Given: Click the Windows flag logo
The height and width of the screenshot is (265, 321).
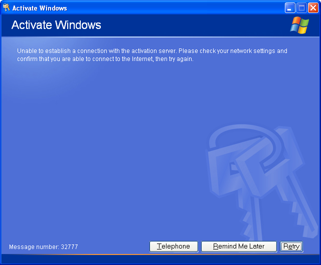Looking at the screenshot, I should [x=299, y=25].
